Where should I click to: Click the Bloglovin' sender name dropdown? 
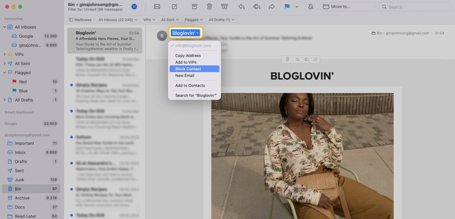pyautogui.click(x=186, y=33)
